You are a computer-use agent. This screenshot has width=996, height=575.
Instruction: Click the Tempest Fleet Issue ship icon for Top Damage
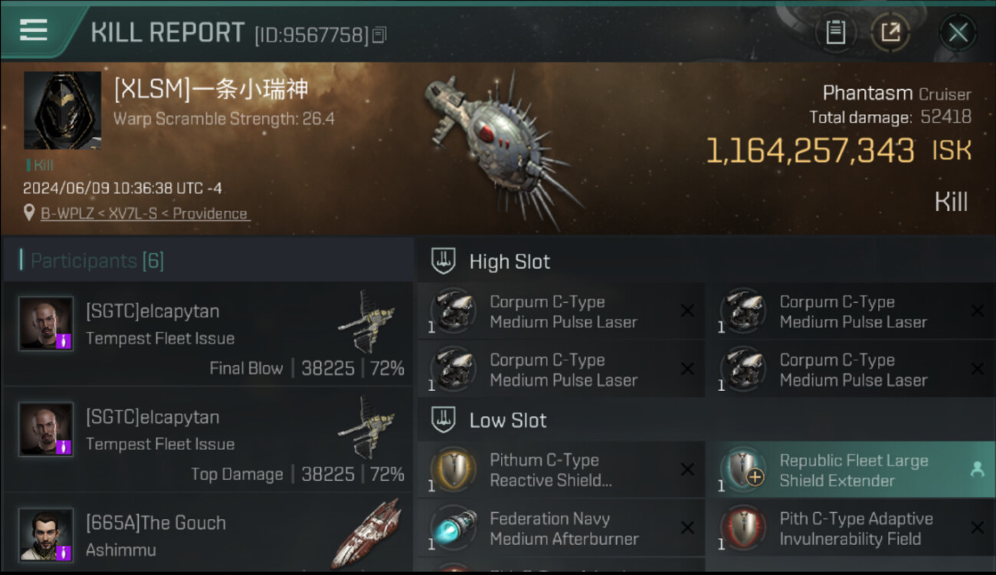pos(366,428)
